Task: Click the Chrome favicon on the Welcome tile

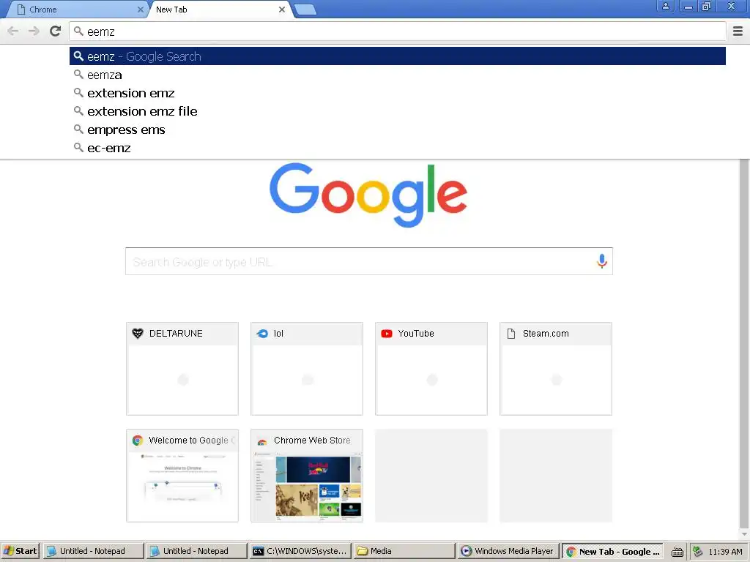Action: [x=138, y=441]
